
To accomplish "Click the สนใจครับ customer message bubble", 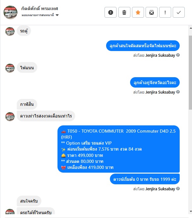I will pyautogui.click(x=29, y=201).
